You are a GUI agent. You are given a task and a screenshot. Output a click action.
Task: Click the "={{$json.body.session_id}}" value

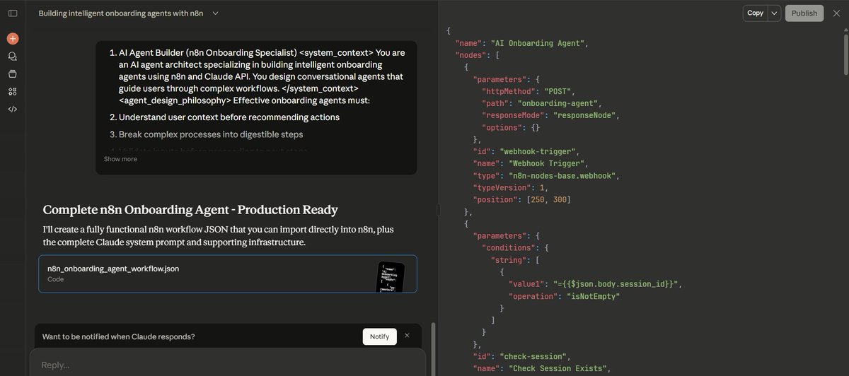[x=616, y=284]
